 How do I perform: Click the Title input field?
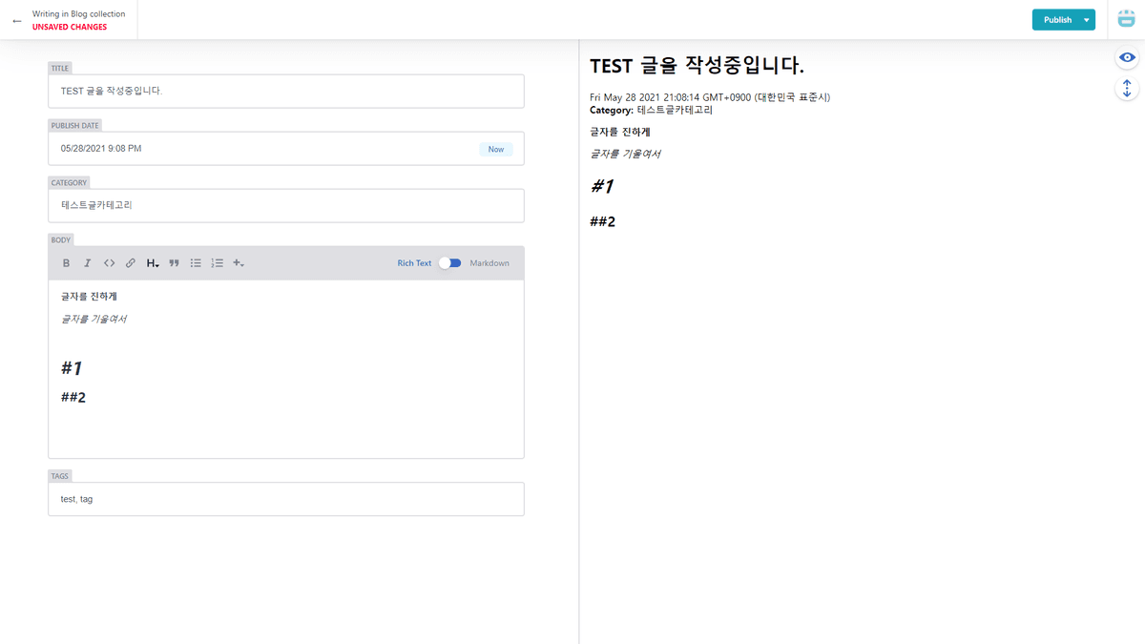[x=286, y=92]
